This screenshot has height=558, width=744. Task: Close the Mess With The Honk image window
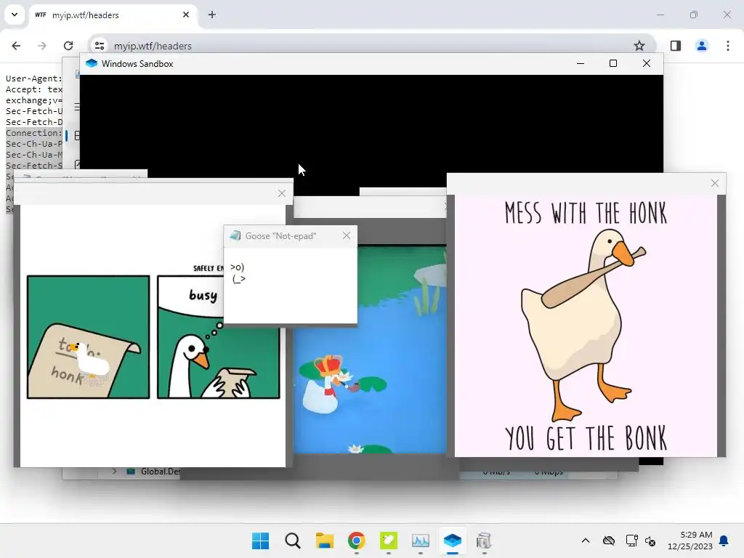click(715, 183)
